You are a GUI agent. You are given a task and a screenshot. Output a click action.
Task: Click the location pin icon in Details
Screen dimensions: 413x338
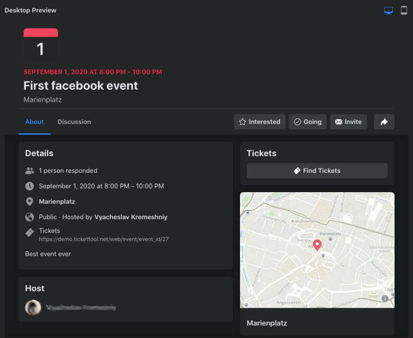29,202
